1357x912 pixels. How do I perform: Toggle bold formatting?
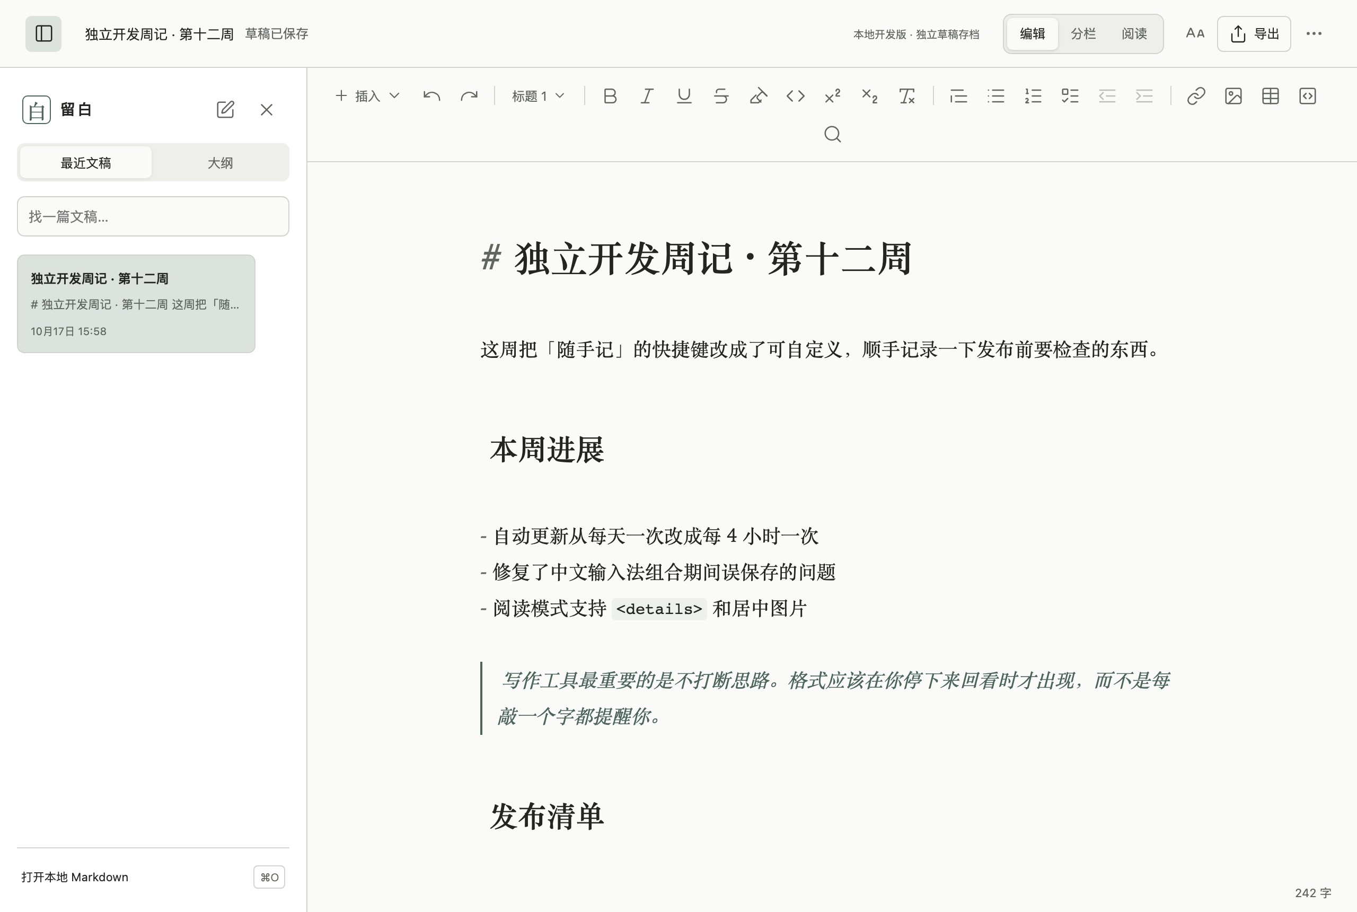610,96
